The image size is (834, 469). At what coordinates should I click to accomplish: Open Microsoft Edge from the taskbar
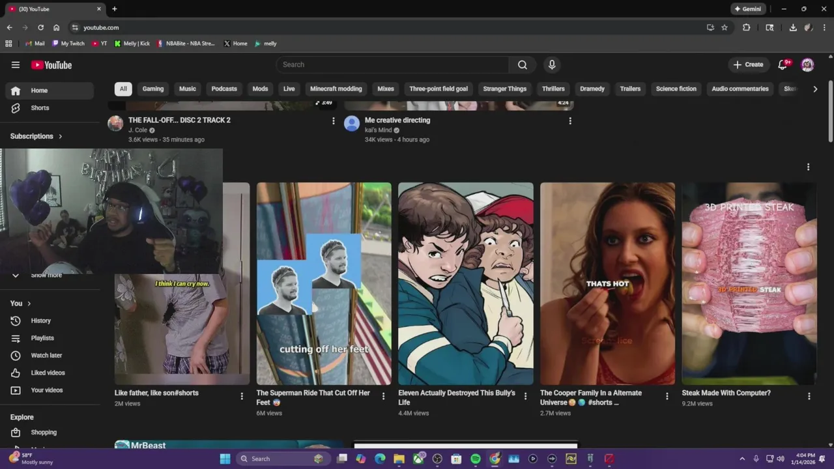coord(380,459)
